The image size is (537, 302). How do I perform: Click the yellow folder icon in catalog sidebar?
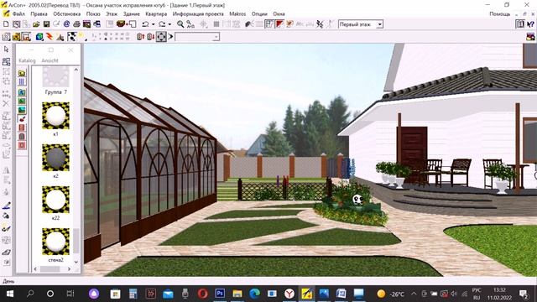coord(22,73)
